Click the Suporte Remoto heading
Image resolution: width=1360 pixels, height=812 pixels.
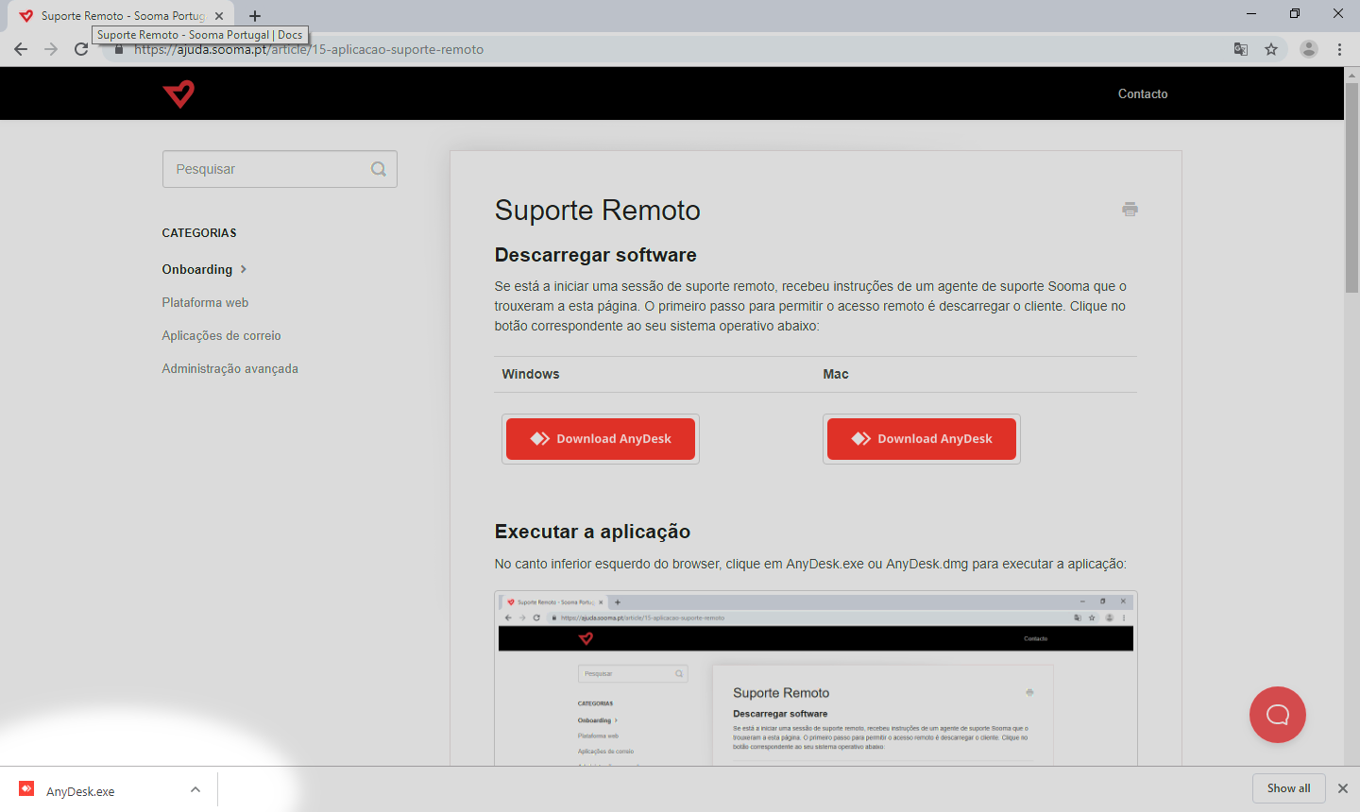(x=598, y=210)
